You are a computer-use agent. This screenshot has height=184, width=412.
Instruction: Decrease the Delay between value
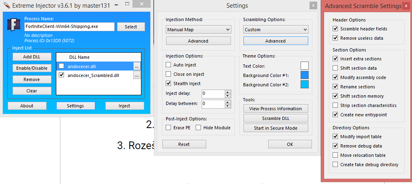pyautogui.click(x=228, y=106)
